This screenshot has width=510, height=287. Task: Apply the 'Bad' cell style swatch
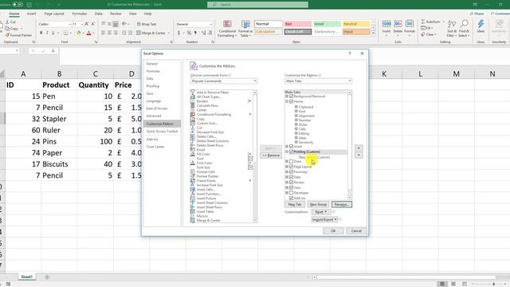[x=297, y=24]
